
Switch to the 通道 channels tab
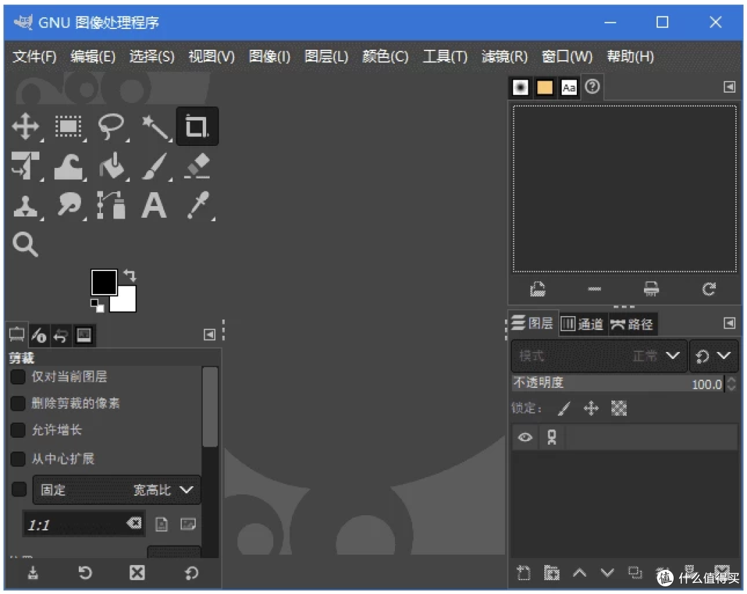pos(582,324)
